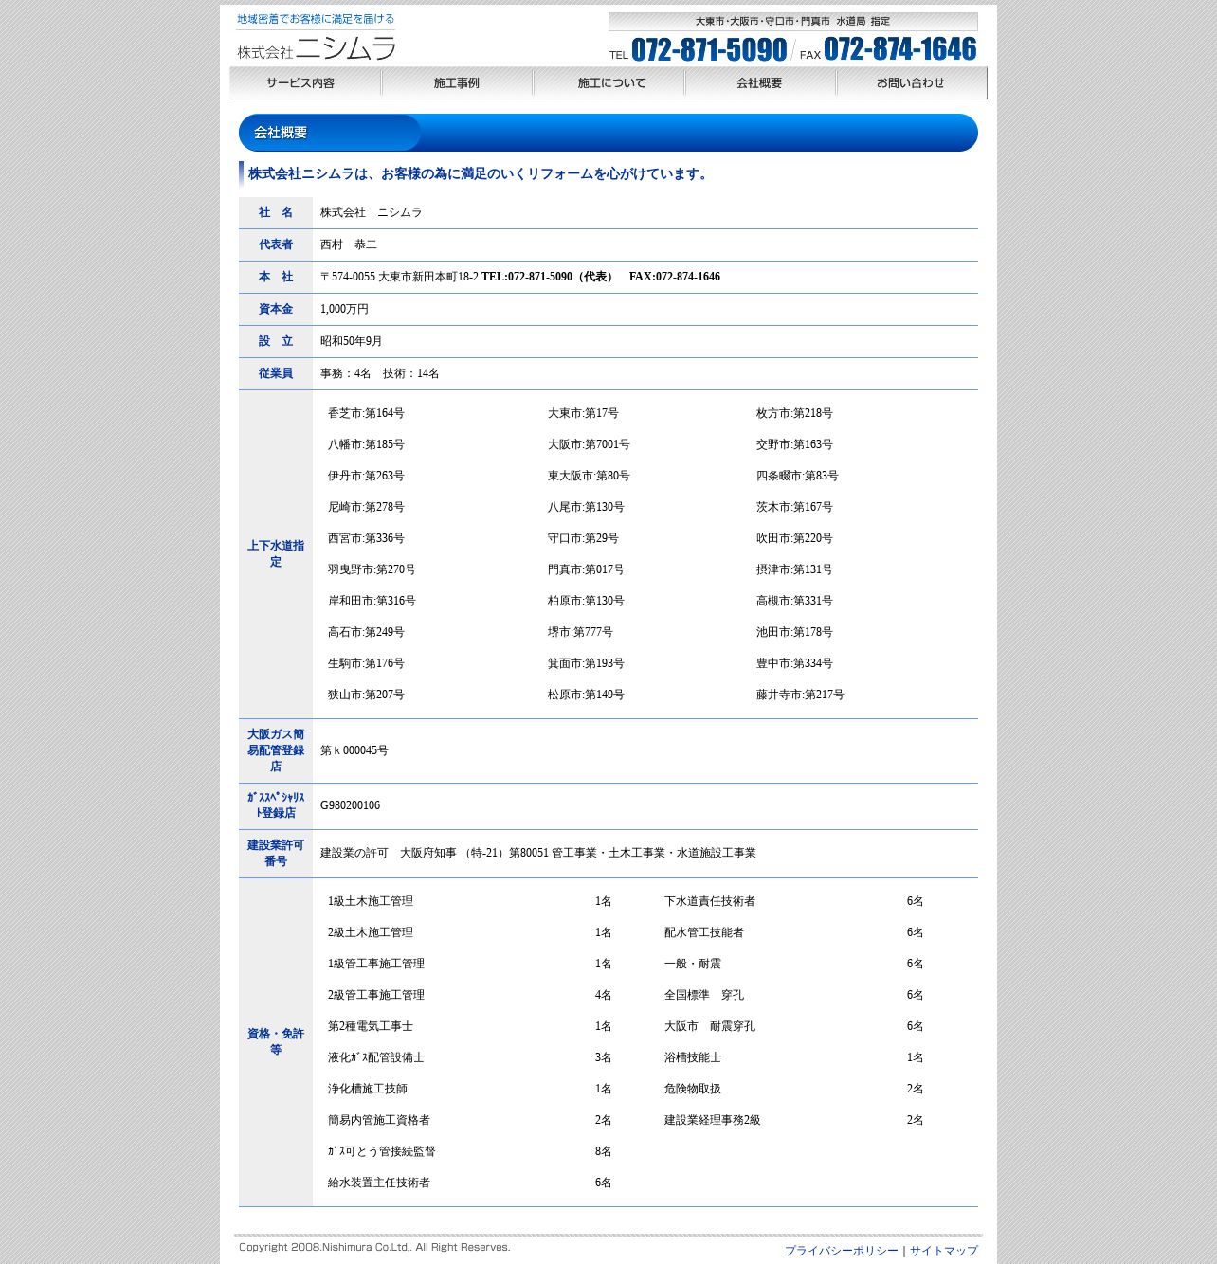Select the 会社概要 navigation item

point(760,83)
